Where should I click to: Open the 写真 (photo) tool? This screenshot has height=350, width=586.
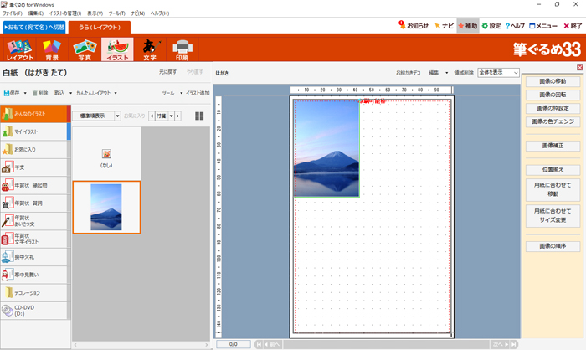pyautogui.click(x=84, y=49)
